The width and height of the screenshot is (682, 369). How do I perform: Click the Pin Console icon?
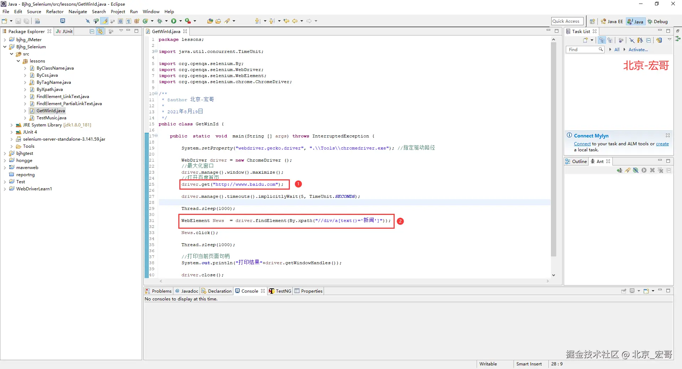point(623,291)
